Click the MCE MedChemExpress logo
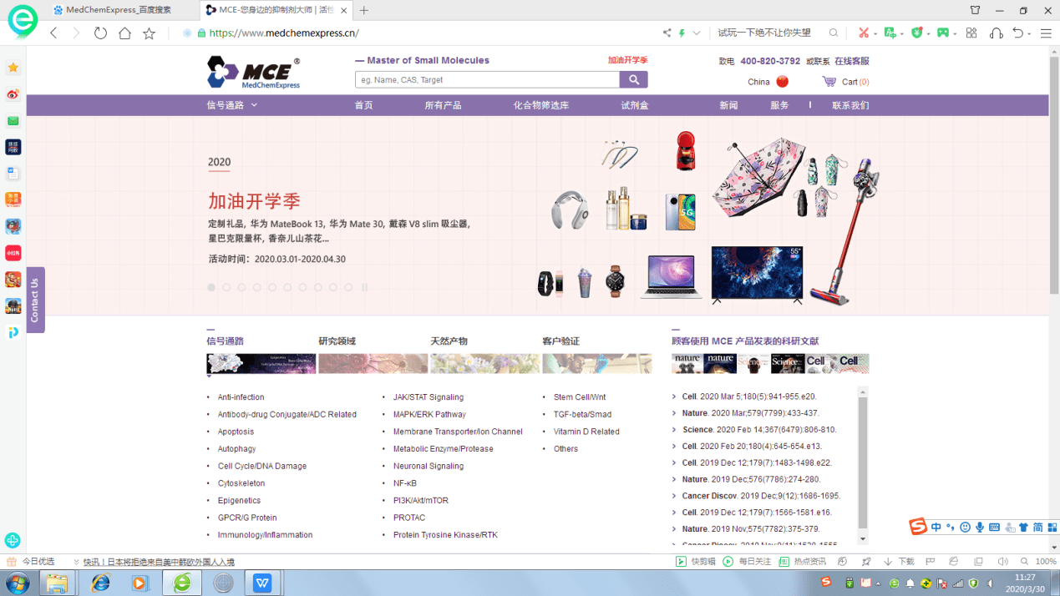The width and height of the screenshot is (1060, 596). (x=253, y=73)
